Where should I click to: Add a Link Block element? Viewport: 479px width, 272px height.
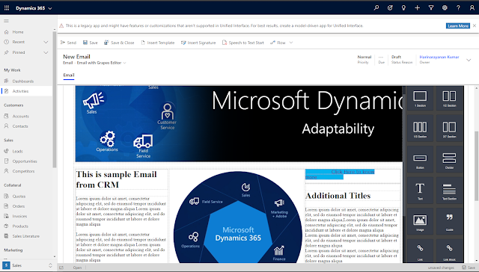[449, 251]
